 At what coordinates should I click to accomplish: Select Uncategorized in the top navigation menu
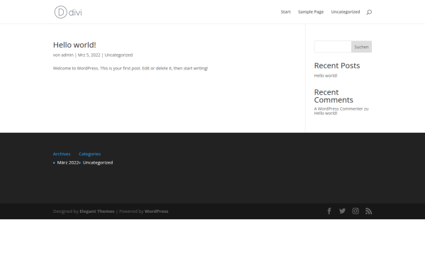[346, 12]
